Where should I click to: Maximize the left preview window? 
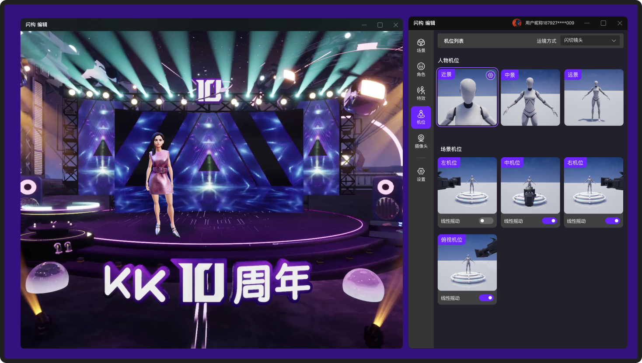pos(380,25)
